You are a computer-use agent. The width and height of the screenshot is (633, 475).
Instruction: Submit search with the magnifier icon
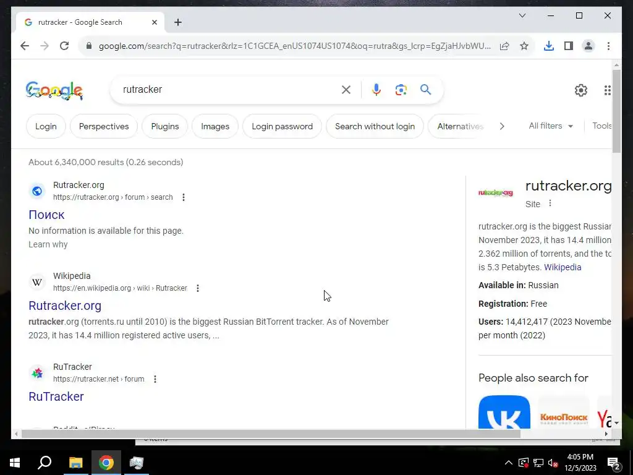tap(425, 89)
